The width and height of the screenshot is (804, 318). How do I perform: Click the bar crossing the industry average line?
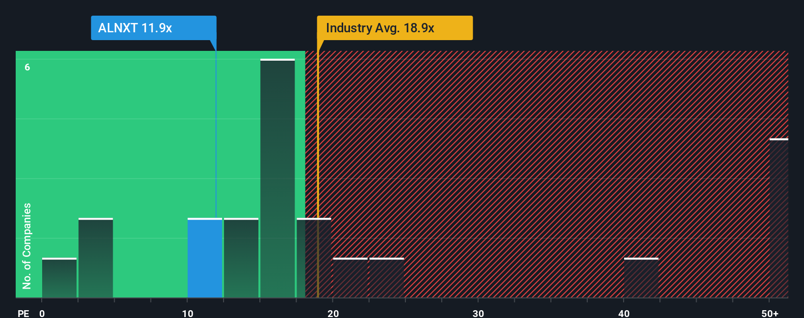(x=314, y=258)
